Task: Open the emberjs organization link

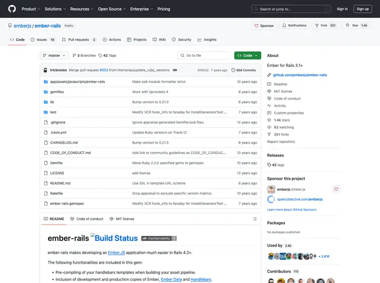Action: tap(22, 26)
